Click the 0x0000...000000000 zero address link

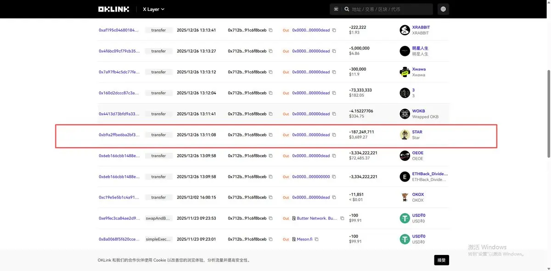pos(311,177)
